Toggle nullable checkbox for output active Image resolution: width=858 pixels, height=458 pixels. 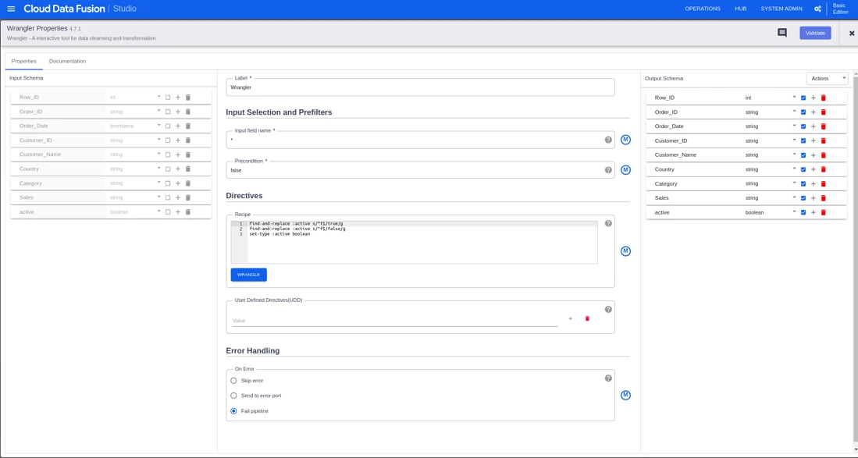803,212
